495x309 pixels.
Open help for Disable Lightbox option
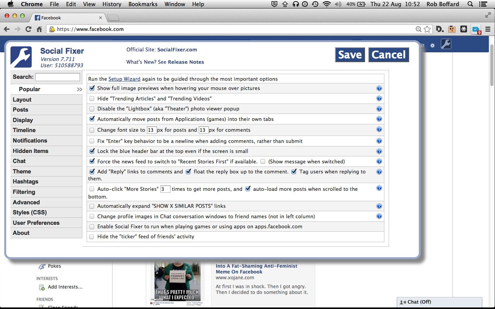click(x=379, y=109)
